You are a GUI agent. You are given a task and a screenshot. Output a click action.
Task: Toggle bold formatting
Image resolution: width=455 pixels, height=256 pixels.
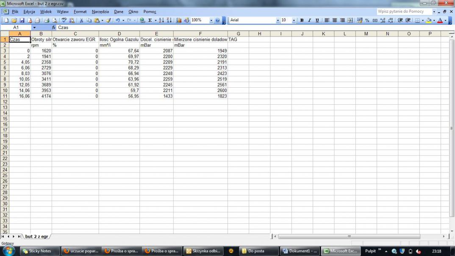click(302, 20)
